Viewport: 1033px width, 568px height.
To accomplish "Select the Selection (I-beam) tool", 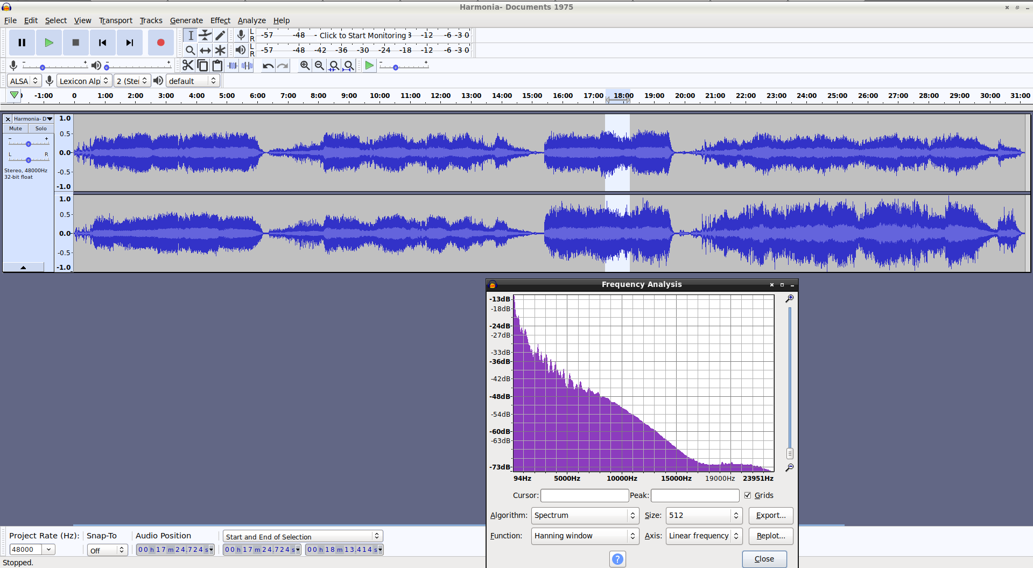I will click(x=191, y=36).
